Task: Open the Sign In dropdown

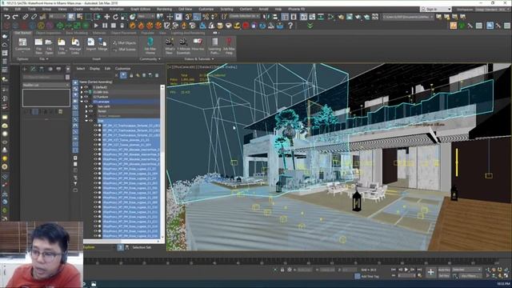Action: click(x=435, y=9)
